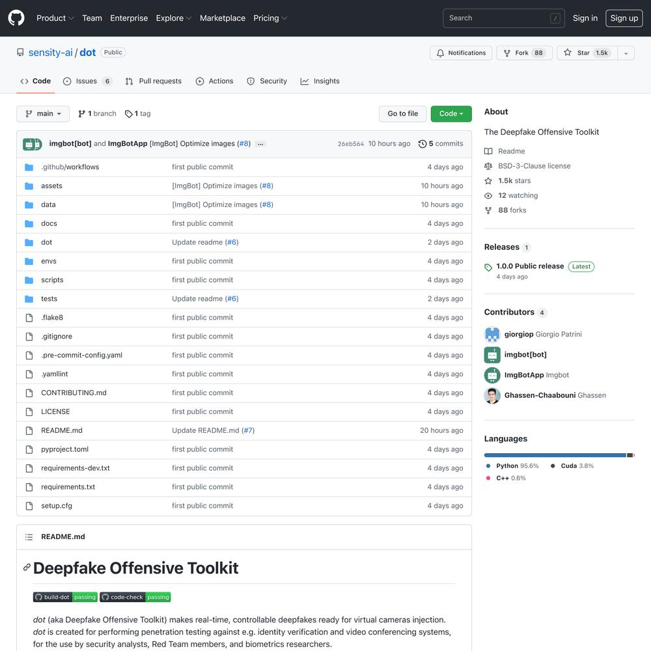This screenshot has width=651, height=651.
Task: Focus the GitHub search field
Action: point(504,18)
